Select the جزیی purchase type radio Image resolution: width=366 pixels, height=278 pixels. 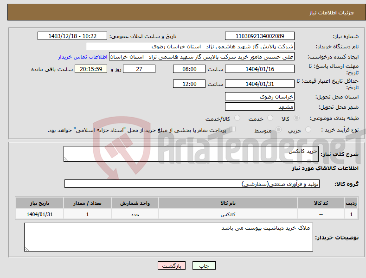coord(308,130)
